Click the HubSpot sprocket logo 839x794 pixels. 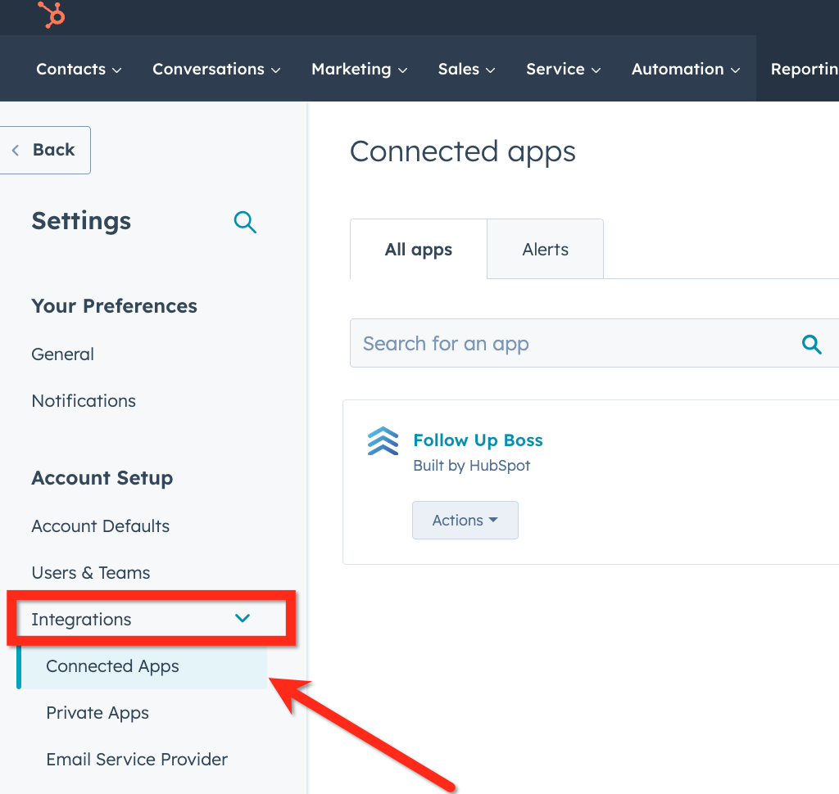point(52,15)
